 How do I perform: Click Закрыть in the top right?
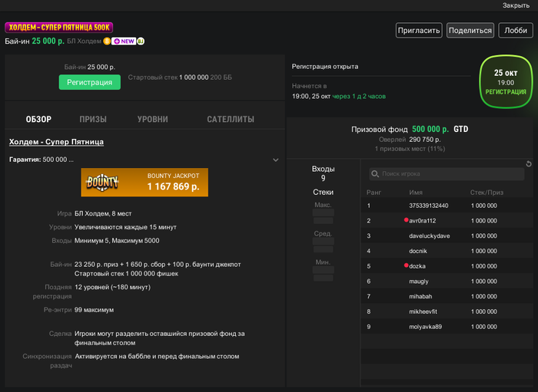[516, 5]
